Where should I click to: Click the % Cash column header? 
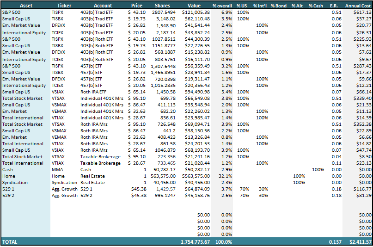[316, 6]
